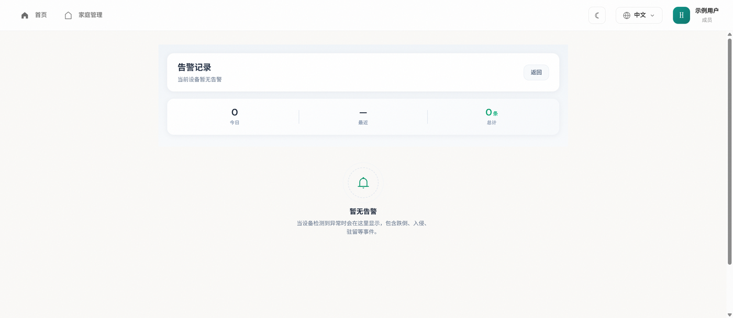Toggle dark mode with moon icon
The height and width of the screenshot is (318, 733).
pos(597,15)
